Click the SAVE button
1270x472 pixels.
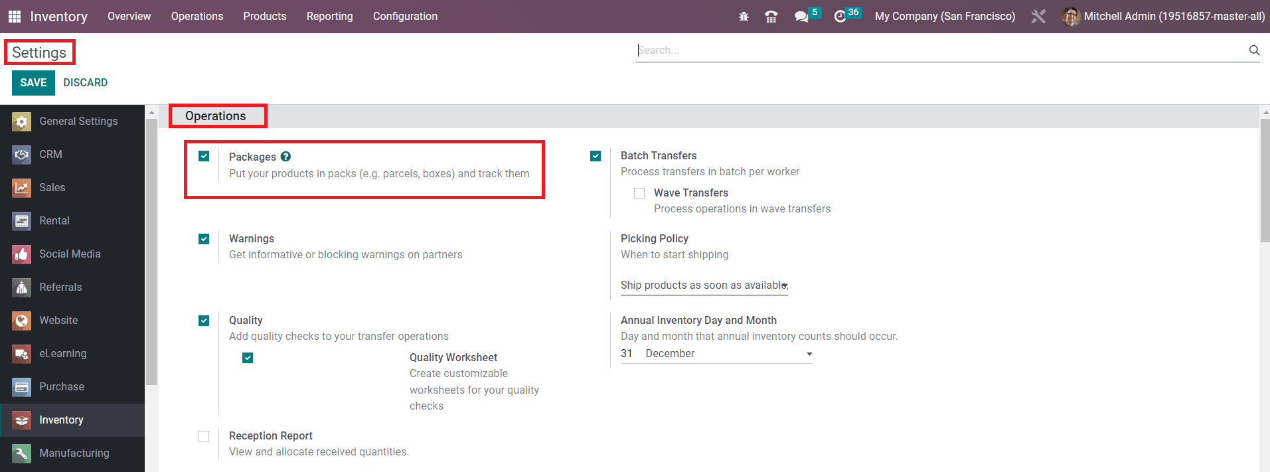[33, 83]
